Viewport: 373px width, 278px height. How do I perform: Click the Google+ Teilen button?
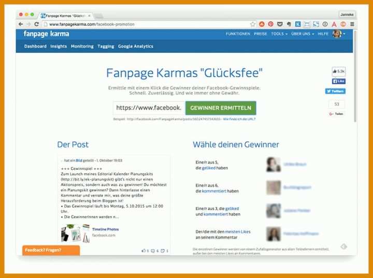click(x=336, y=114)
